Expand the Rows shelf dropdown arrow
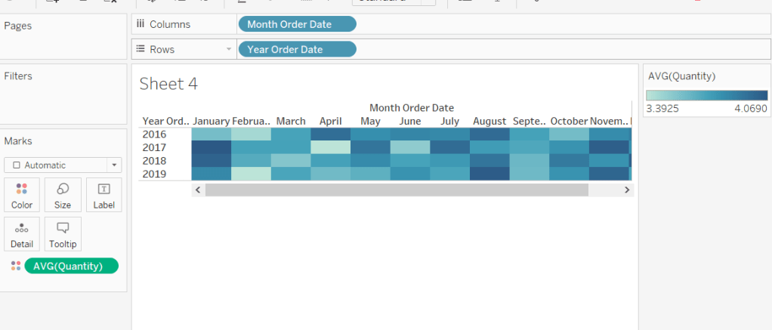The height and width of the screenshot is (330, 772). [229, 50]
